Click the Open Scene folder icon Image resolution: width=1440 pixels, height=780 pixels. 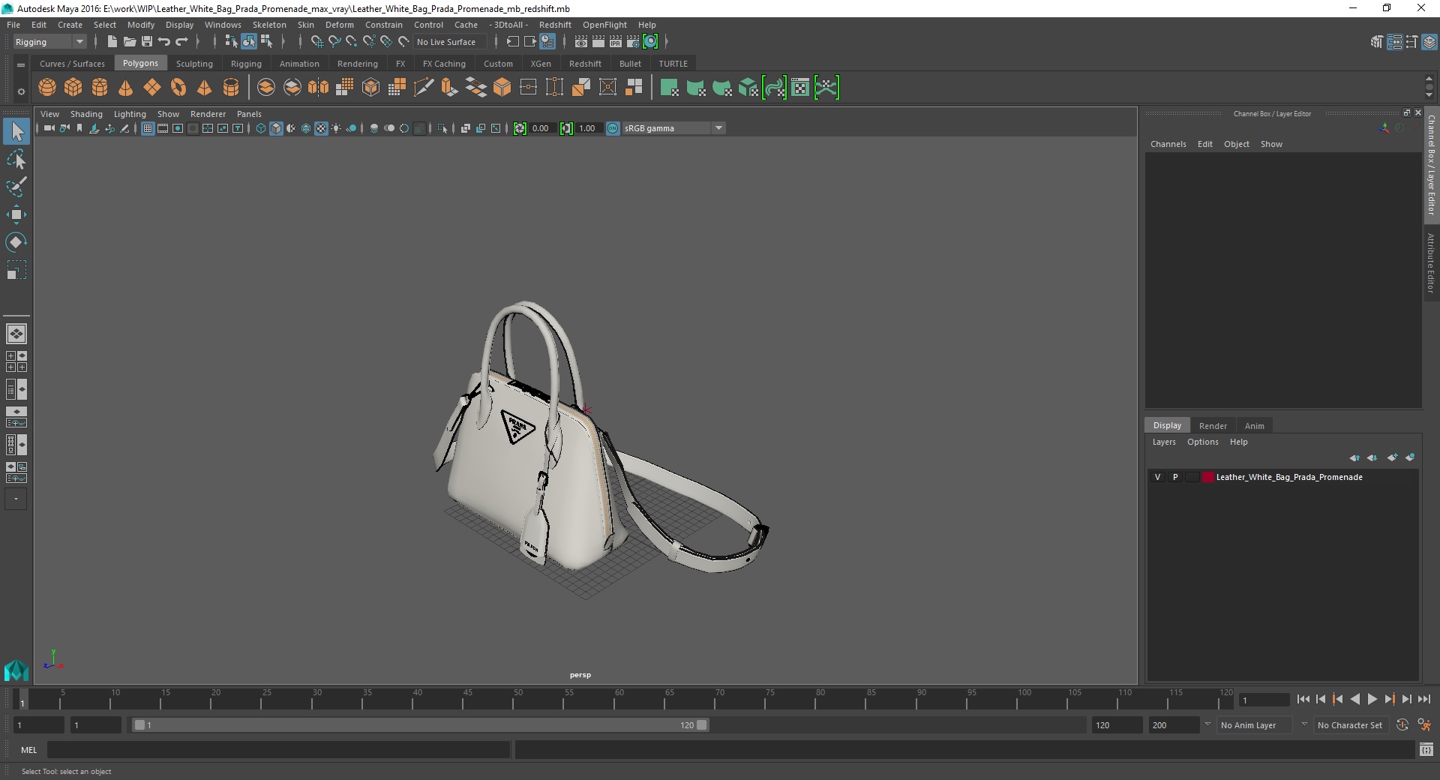coord(130,42)
